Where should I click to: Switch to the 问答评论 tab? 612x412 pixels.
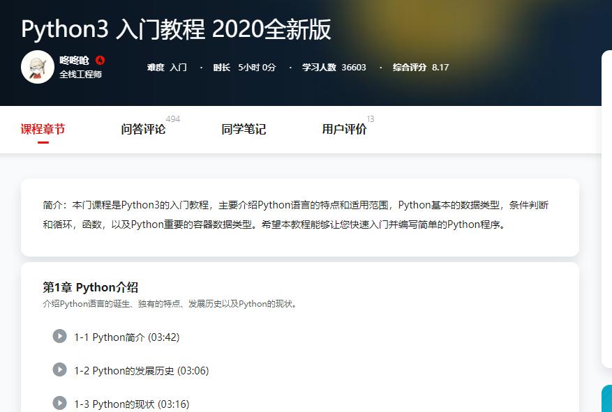(142, 130)
